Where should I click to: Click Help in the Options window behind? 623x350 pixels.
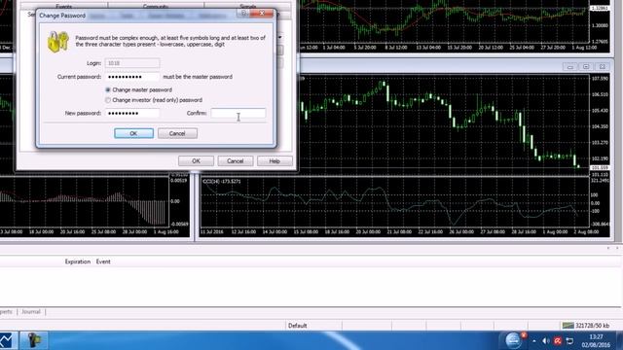point(275,161)
